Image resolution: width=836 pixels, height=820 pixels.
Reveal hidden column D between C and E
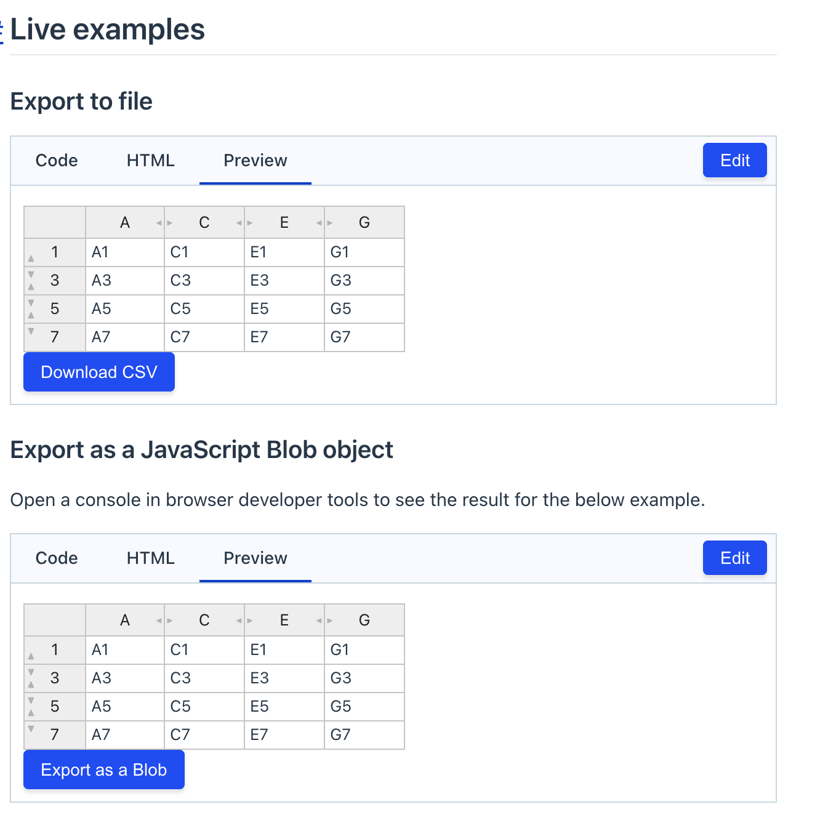point(244,223)
